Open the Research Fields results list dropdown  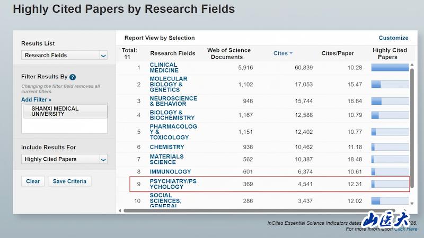[x=64, y=55]
